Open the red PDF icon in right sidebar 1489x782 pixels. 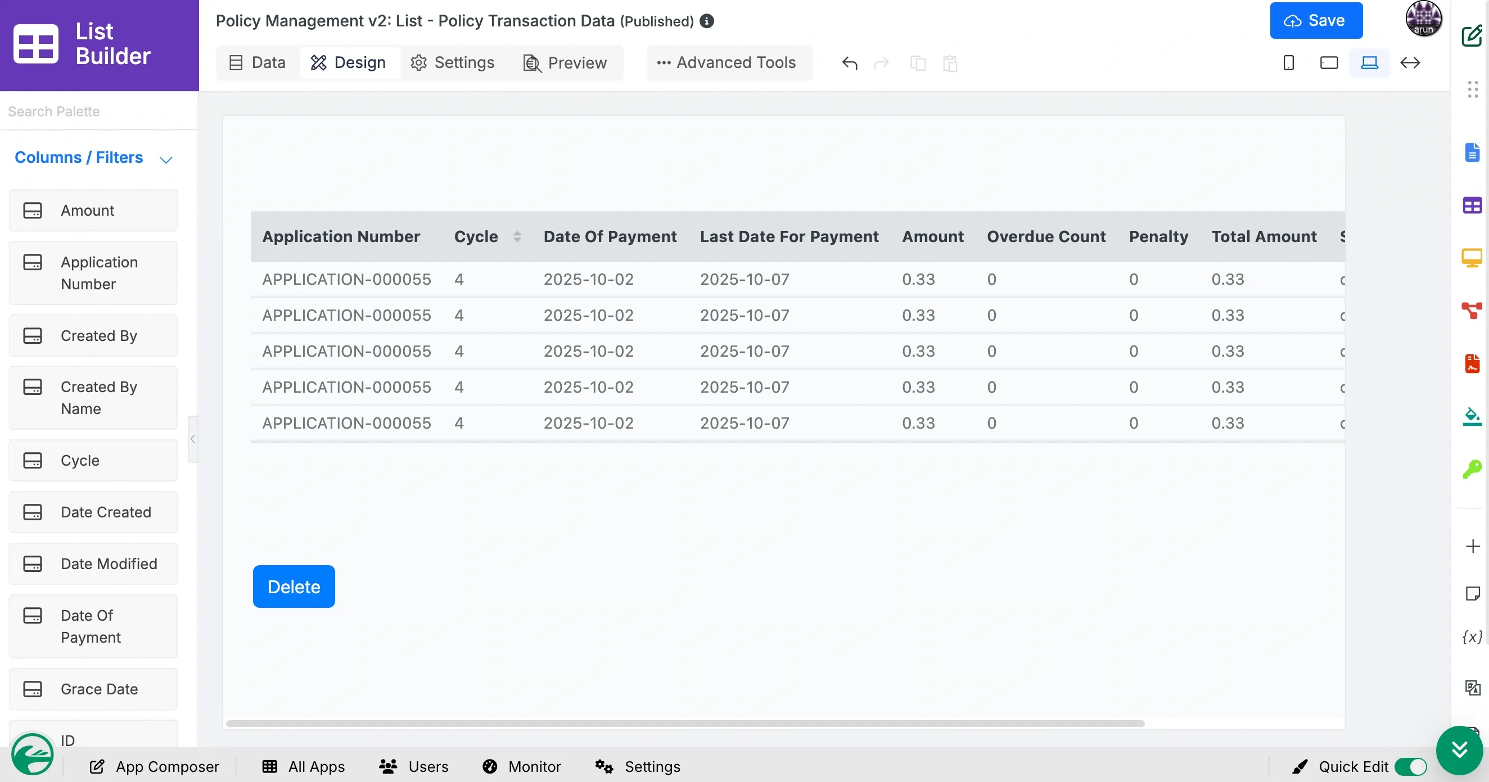click(x=1472, y=364)
